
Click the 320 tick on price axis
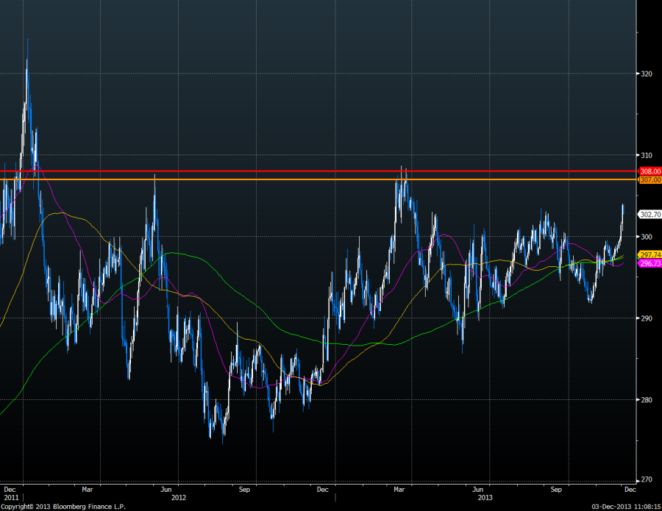(x=646, y=74)
